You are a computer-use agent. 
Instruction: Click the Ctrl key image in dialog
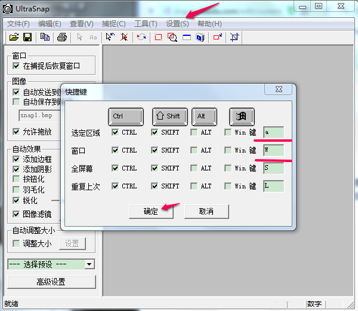tap(126, 117)
